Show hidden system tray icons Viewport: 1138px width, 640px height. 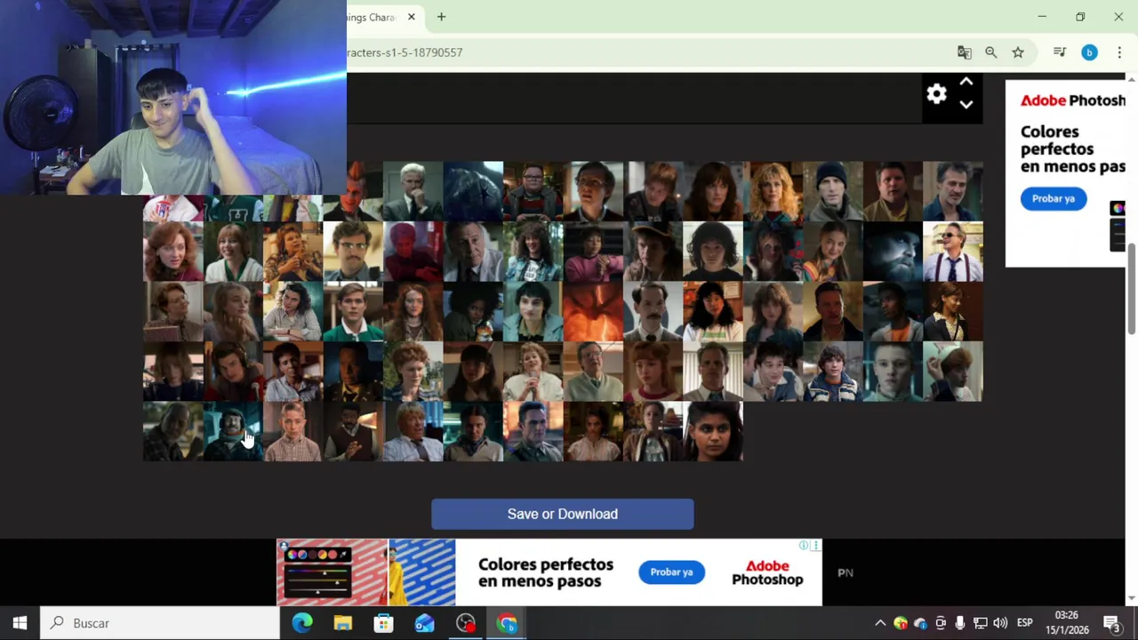point(880,623)
